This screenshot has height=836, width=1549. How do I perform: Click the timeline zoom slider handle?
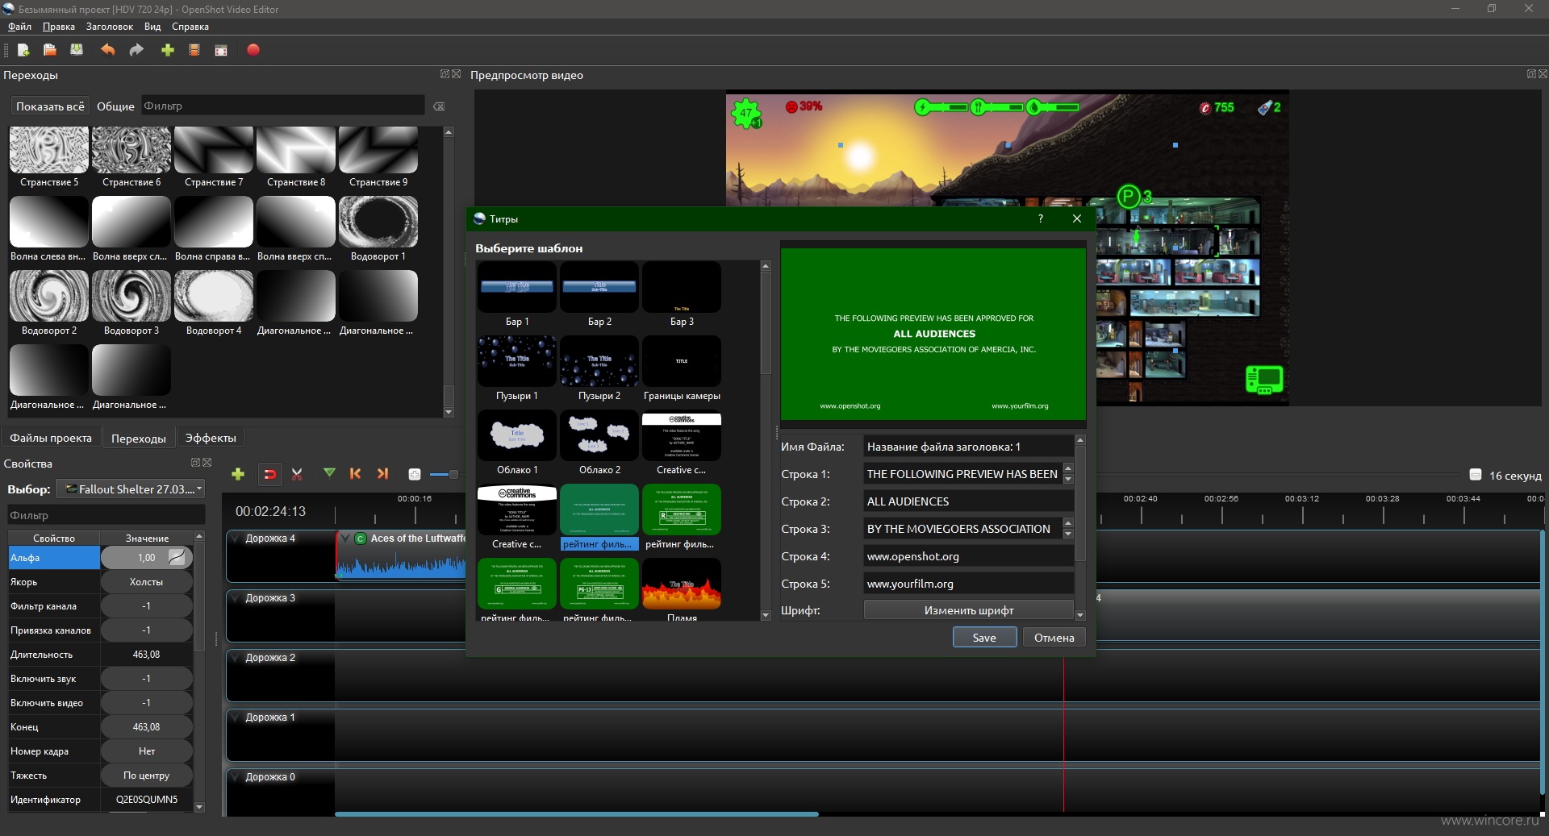click(453, 474)
